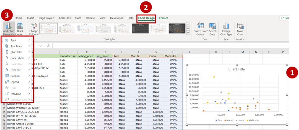Viewport: 299px width, 130px height.
Task: Click the Mahindra legend entry in chart
Action: [253, 120]
